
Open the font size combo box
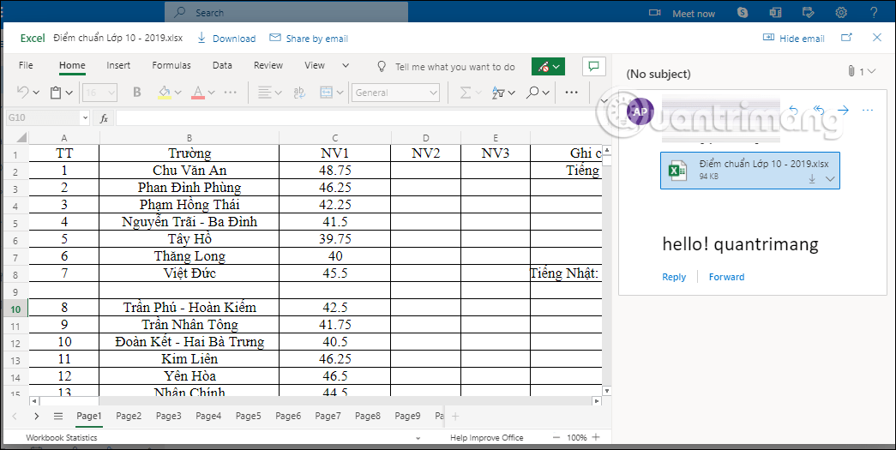point(100,93)
